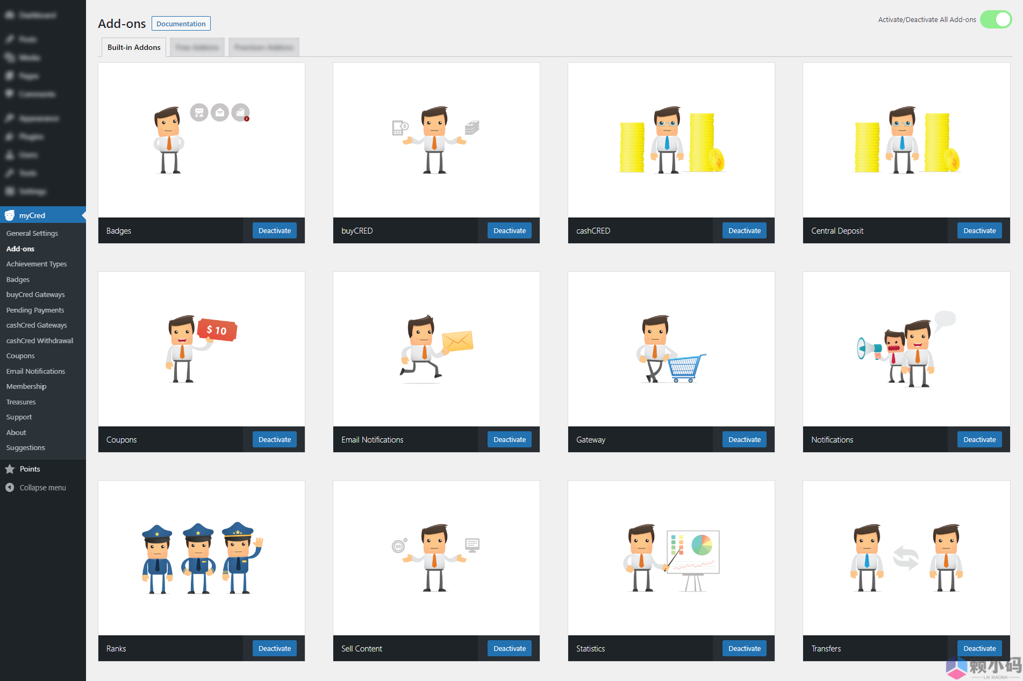Click the myCred mascot icon in sidebar
This screenshot has width=1023, height=681.
pyautogui.click(x=10, y=215)
